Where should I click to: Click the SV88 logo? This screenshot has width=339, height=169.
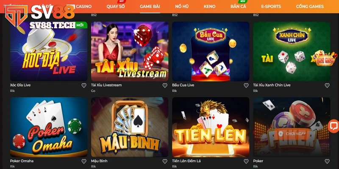pos(40,15)
